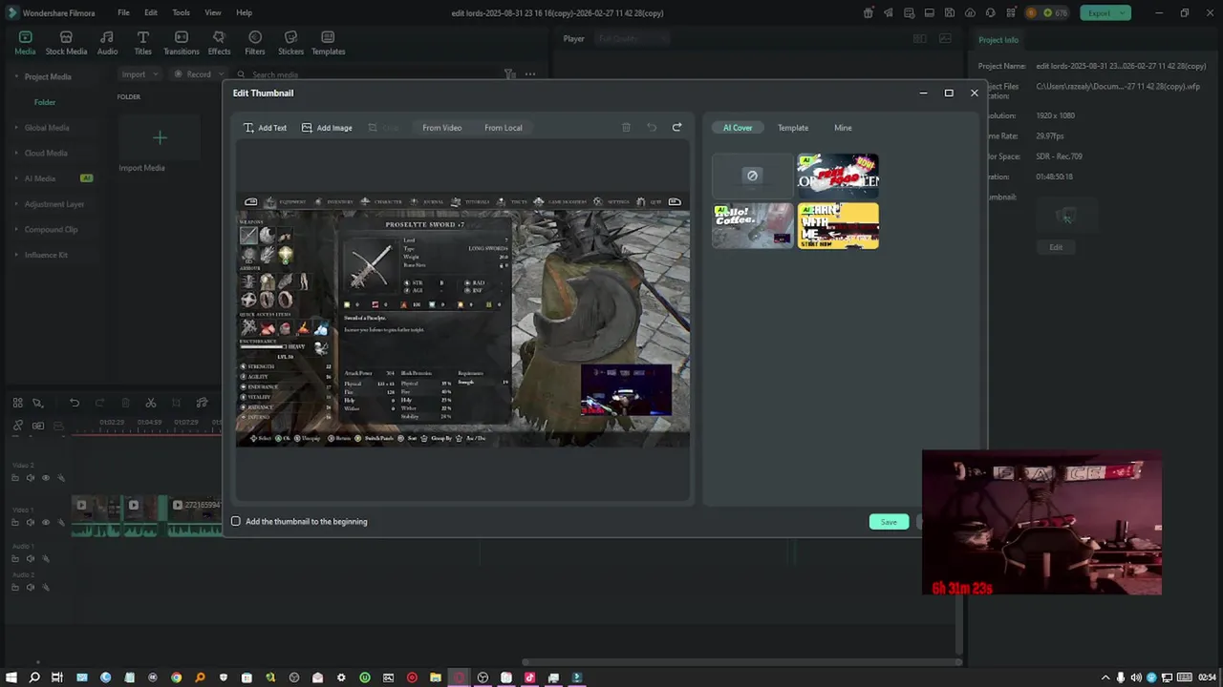This screenshot has width=1223, height=687.
Task: Add Text to the thumbnail
Action: pos(265,128)
